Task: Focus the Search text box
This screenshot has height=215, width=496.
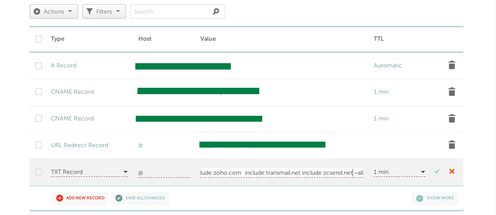Action: (x=172, y=11)
